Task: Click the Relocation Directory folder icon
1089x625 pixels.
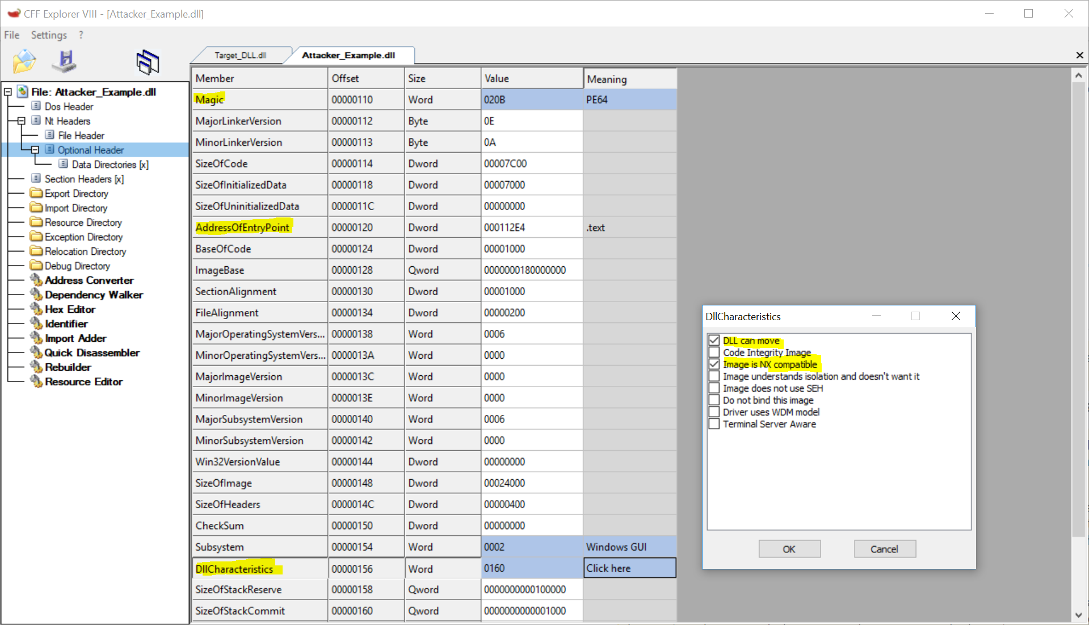Action: (36, 251)
